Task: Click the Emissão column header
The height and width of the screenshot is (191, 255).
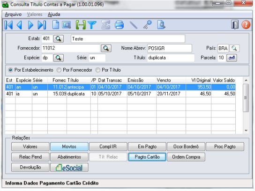Action: (x=142, y=80)
